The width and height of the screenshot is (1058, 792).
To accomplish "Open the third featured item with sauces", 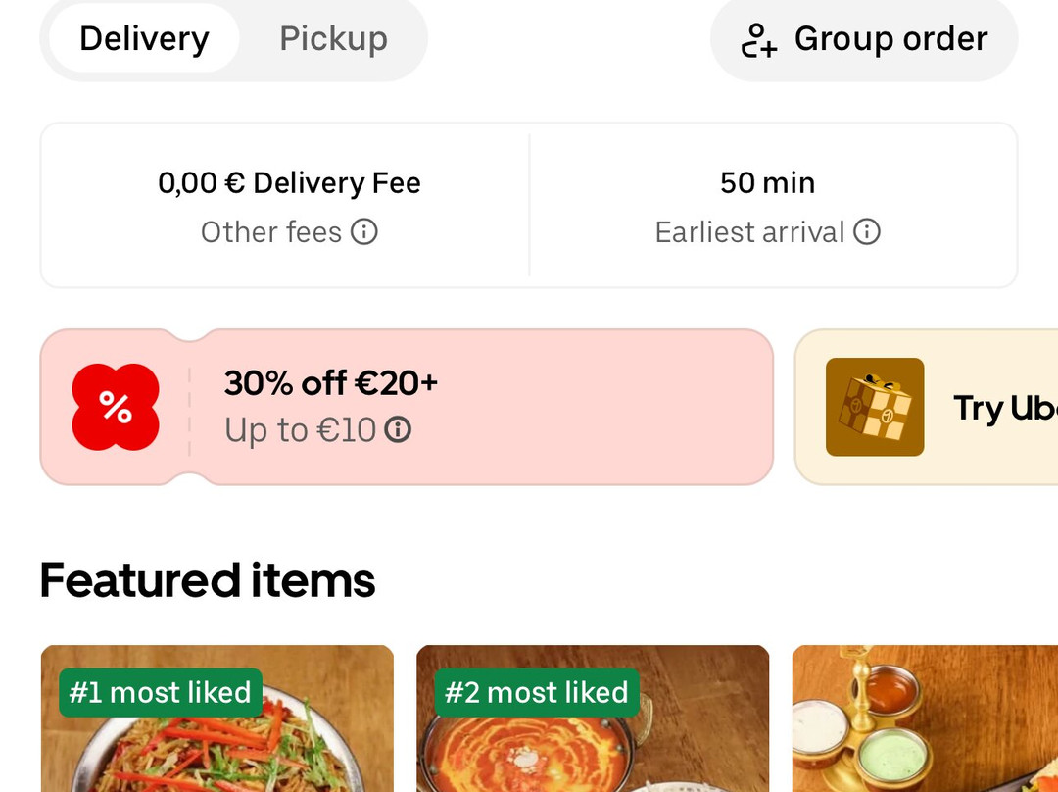I will (x=924, y=725).
